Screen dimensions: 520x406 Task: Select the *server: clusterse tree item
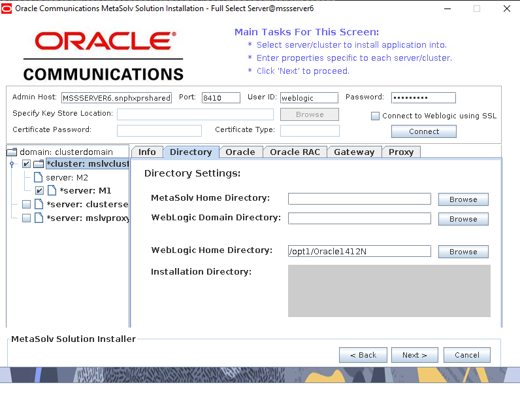tap(88, 204)
